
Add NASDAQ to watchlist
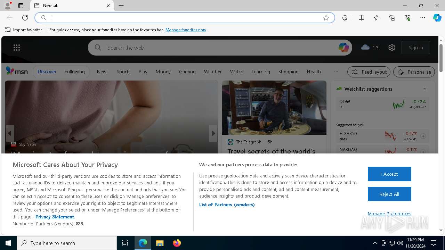423,152
